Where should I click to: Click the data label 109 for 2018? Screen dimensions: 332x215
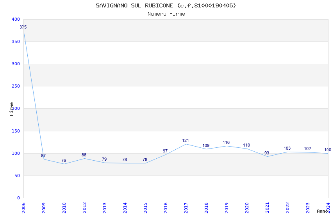(x=206, y=145)
